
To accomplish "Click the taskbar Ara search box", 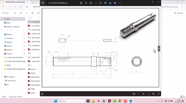I will pos(72,101).
